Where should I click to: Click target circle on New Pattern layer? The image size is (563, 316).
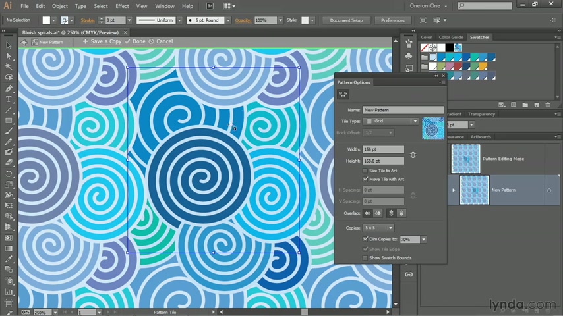coord(549,190)
